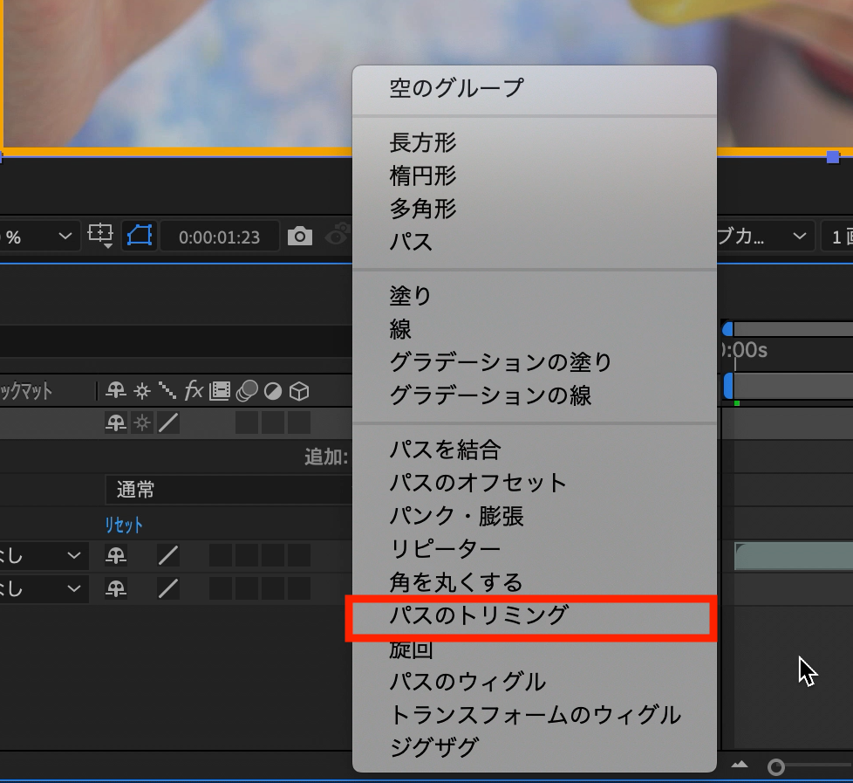This screenshot has height=783, width=853.
Task: Toggle mask and shape path visibility
Action: 140,237
